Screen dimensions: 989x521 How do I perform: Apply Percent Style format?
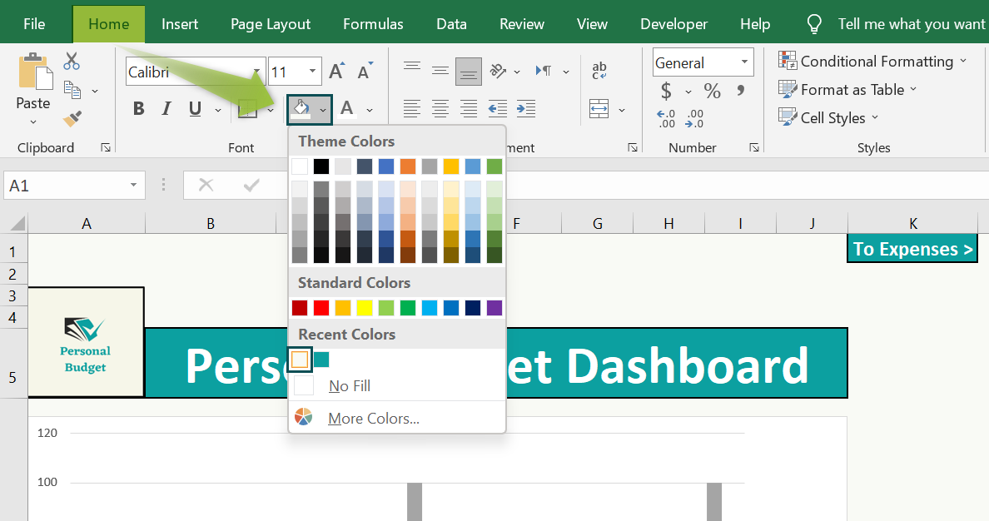712,91
